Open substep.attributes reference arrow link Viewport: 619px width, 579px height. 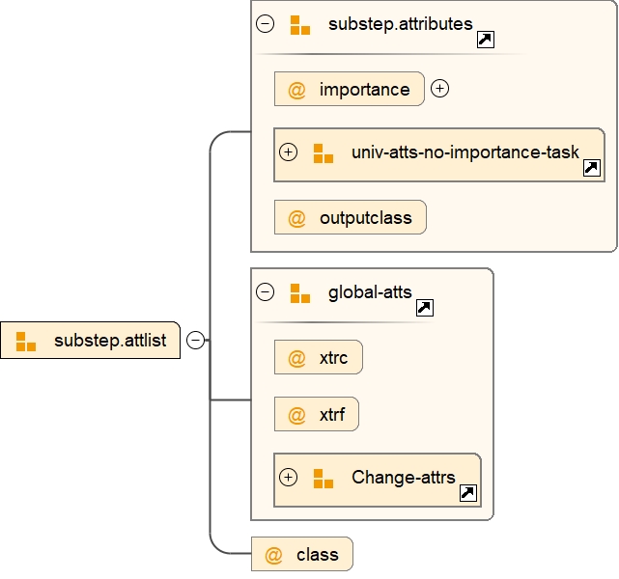pyautogui.click(x=486, y=40)
